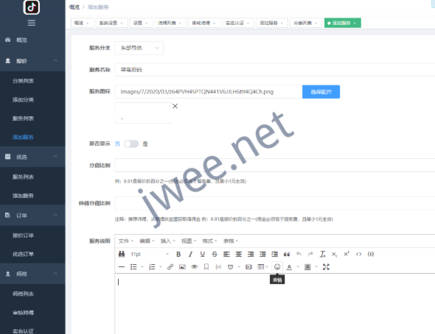Open 服务列表 under 报价 in sidebar
Image resolution: width=435 pixels, height=334 pixels.
point(24,118)
